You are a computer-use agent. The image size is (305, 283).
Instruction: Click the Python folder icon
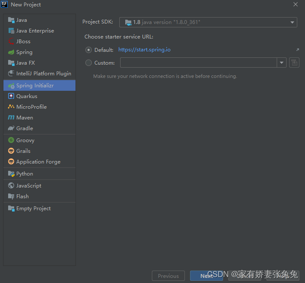pos(11,174)
